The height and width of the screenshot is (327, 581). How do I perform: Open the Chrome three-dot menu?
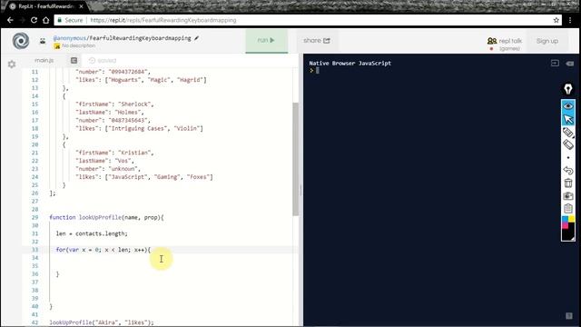[x=570, y=20]
